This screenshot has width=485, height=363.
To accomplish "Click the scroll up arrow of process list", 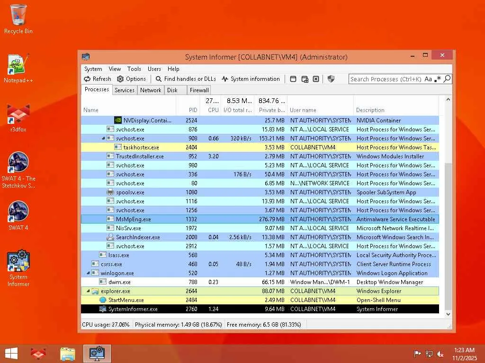I will coord(448,99).
